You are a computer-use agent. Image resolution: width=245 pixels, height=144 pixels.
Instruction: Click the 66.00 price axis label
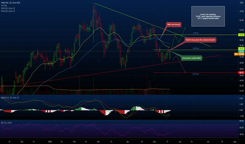[241, 20]
